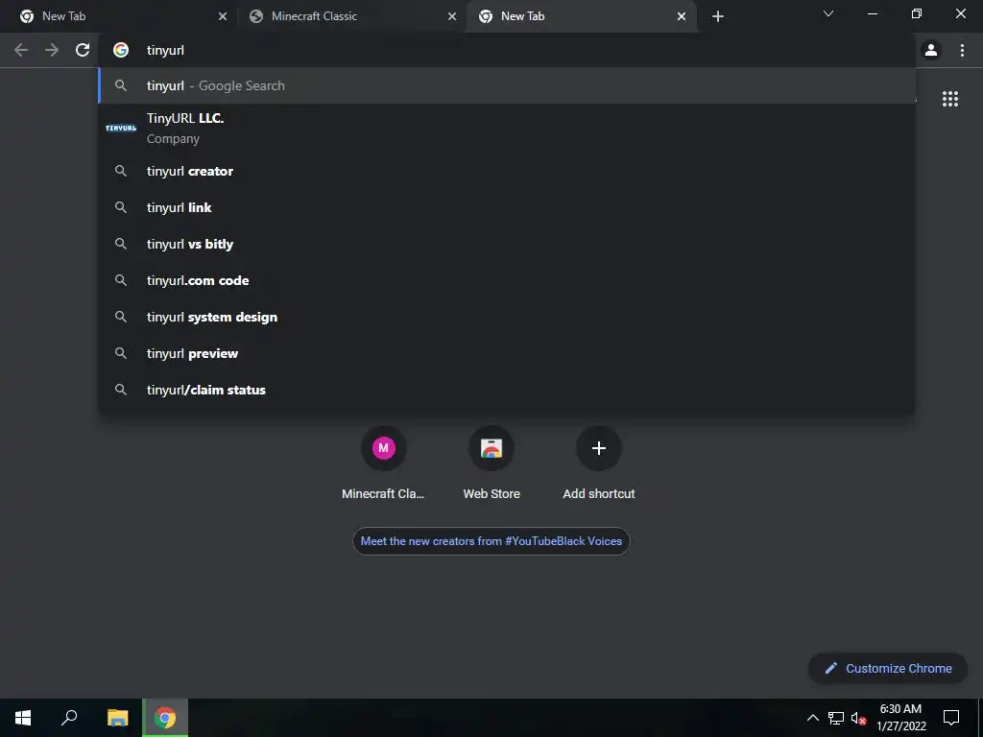The height and width of the screenshot is (737, 983).
Task: Click the Chrome icon in the taskbar
Action: pos(165,718)
